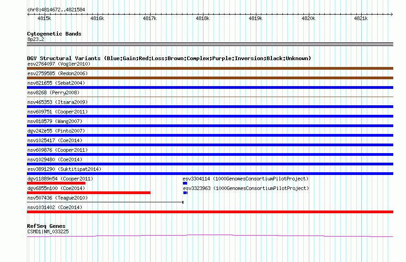
Task: Click the 4820k ruler mark
Action: [308, 18]
